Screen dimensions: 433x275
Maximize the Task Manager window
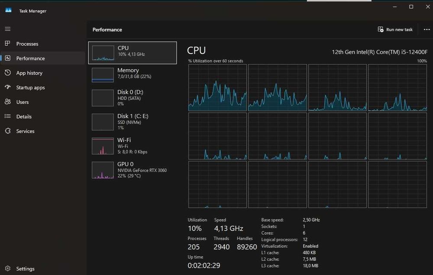click(x=411, y=6)
